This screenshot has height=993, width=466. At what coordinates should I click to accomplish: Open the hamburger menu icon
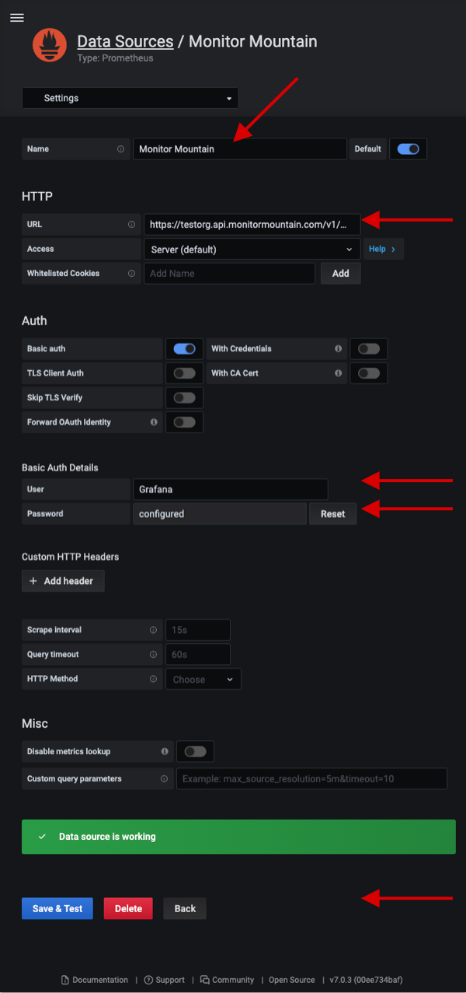[16, 18]
